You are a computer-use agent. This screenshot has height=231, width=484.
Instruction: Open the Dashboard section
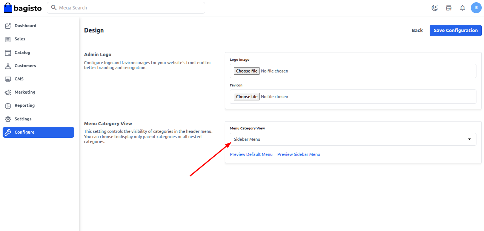pos(25,25)
